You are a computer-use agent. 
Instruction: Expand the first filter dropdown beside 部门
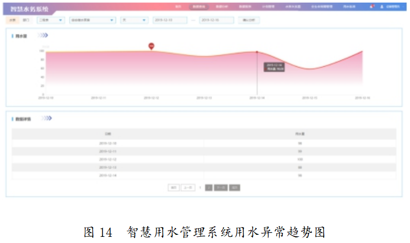tap(51, 20)
